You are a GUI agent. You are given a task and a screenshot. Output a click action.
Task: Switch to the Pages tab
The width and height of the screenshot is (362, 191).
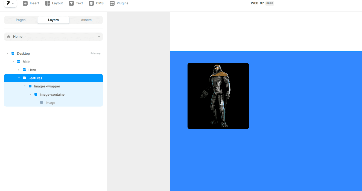pyautogui.click(x=21, y=20)
